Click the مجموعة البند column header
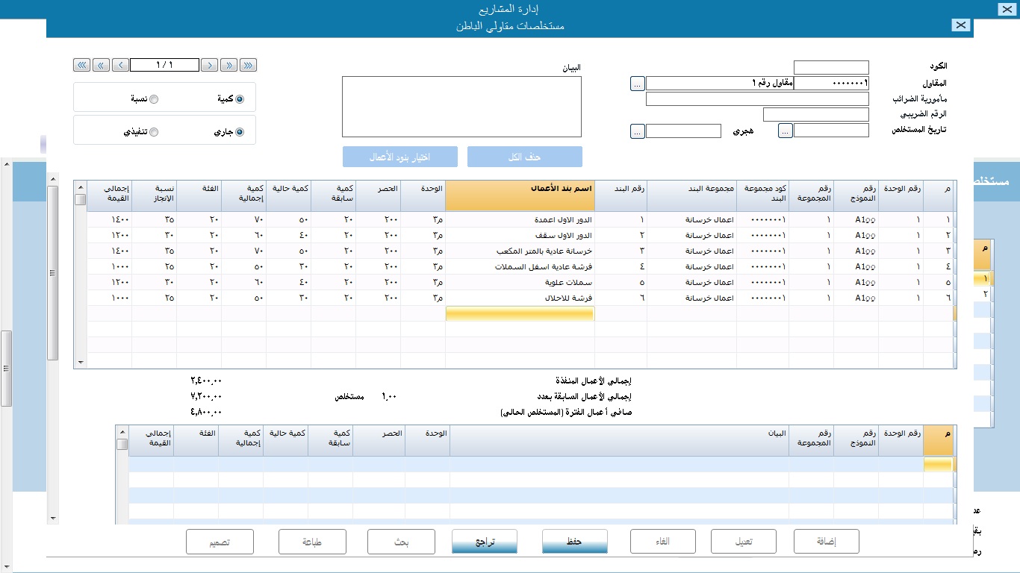This screenshot has height=573, width=1020. tap(691, 195)
